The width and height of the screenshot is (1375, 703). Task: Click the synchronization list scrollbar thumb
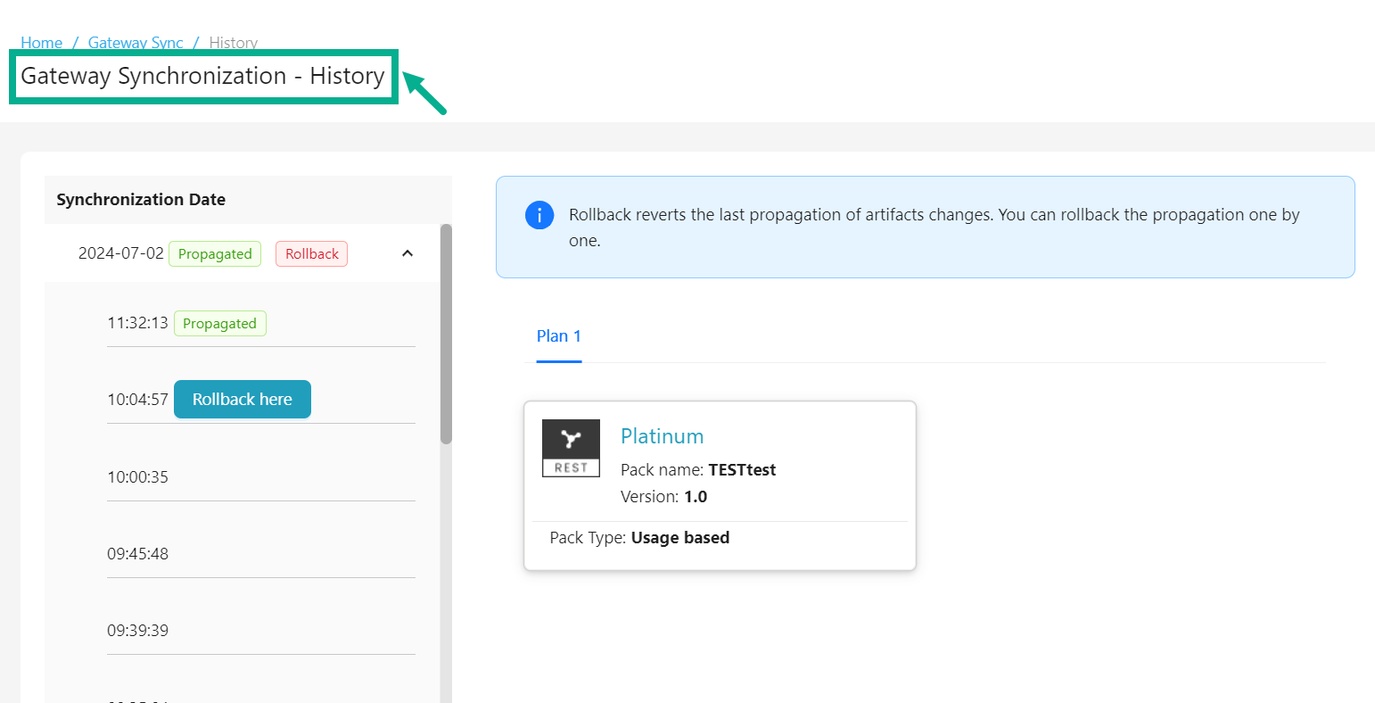click(x=446, y=334)
